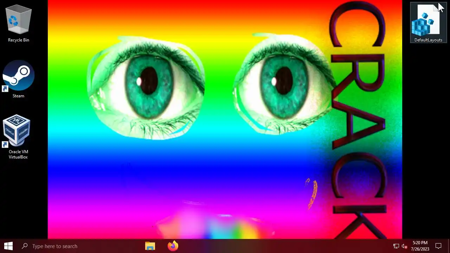Open the Action Center notifications icon

tap(438, 246)
